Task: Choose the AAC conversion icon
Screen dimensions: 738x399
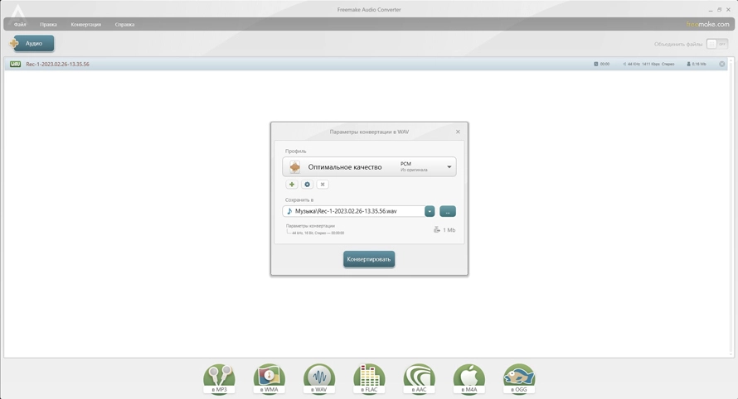Action: tap(419, 379)
